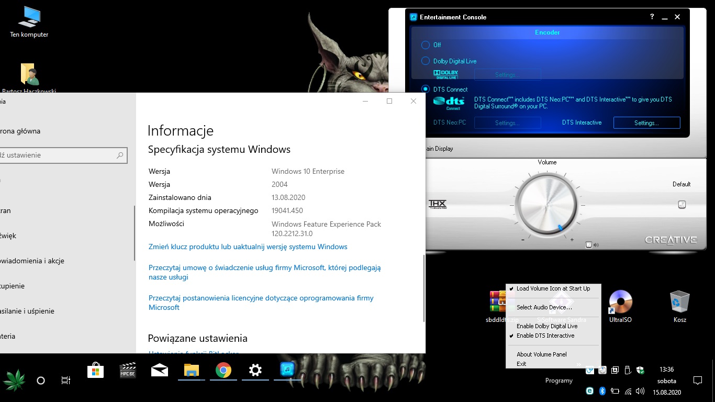
Task: Click the DTS Neo:PC Settings... button
Action: 507,123
